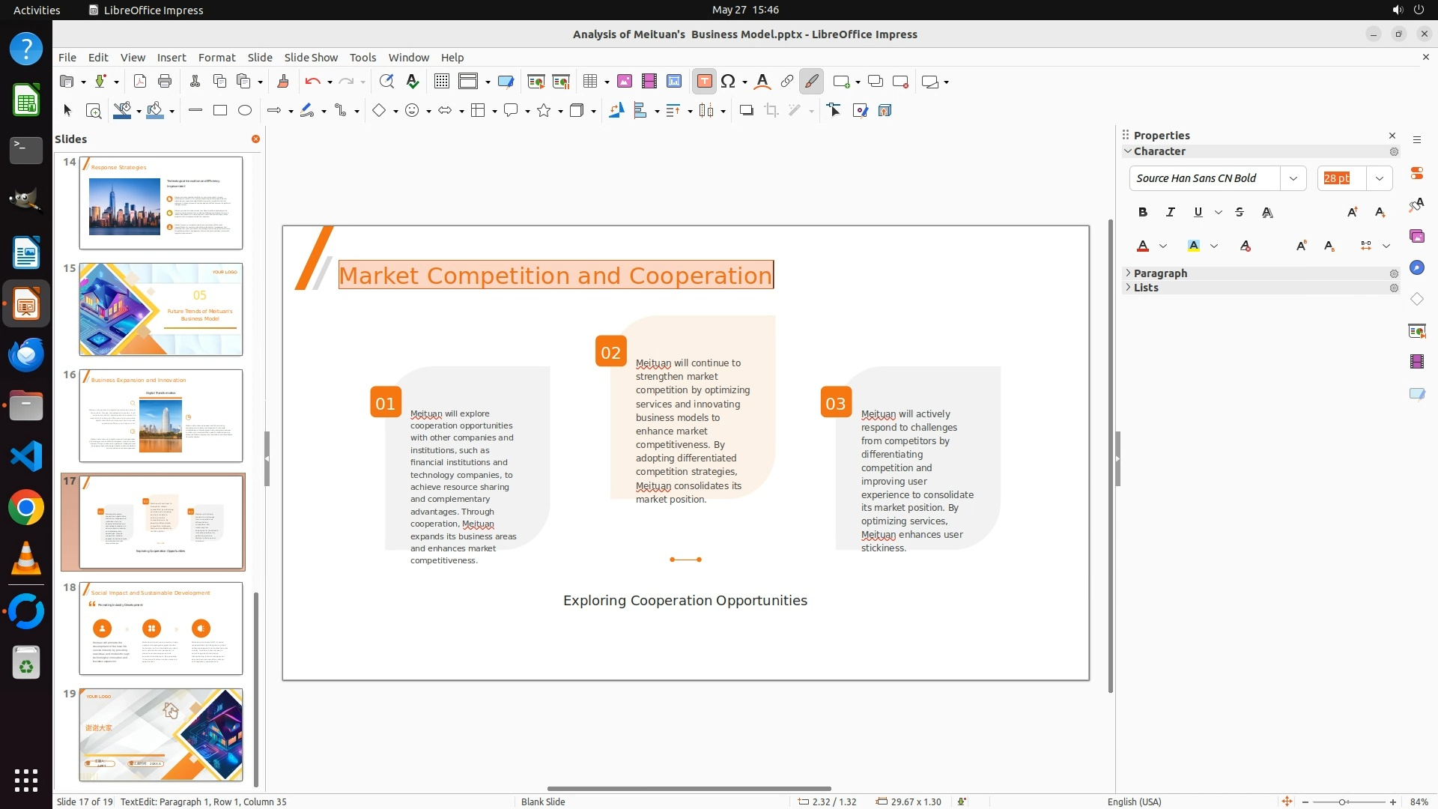This screenshot has width=1438, height=809.
Task: Apply the red font color swatch
Action: 1143,246
